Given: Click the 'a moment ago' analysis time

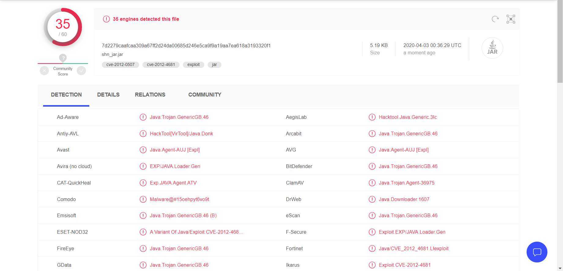Looking at the screenshot, I should (x=419, y=53).
